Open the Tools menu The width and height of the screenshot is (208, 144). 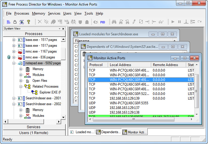tap(89, 13)
